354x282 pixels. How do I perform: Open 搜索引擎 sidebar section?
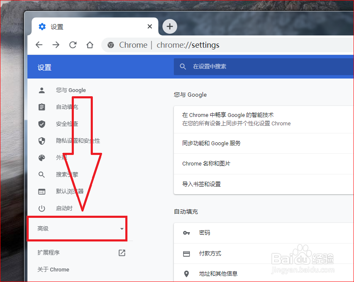tap(67, 174)
